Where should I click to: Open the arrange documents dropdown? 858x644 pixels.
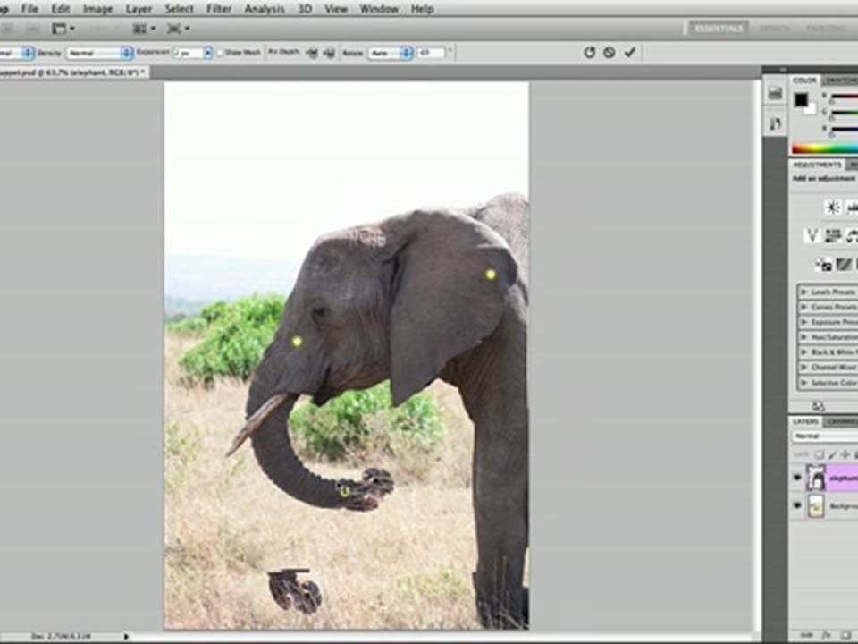145,29
